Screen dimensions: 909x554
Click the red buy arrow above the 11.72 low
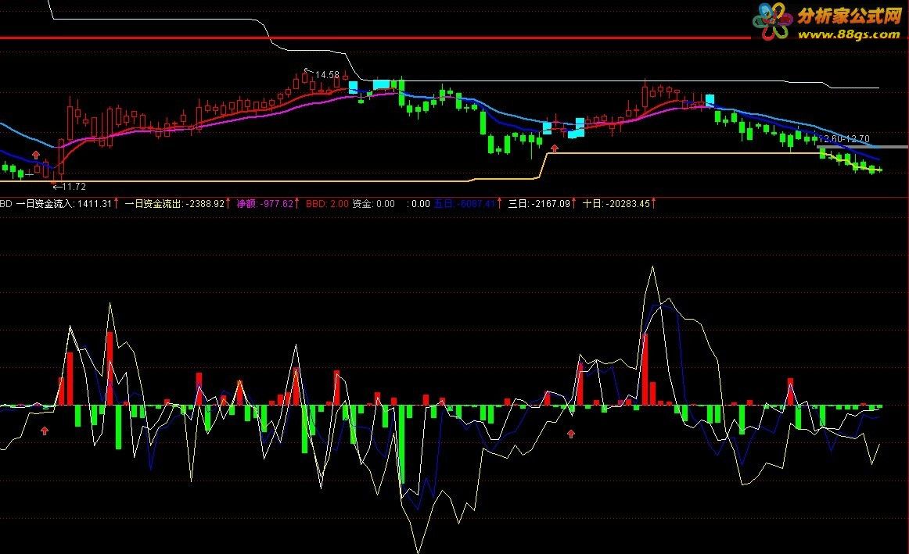pyautogui.click(x=36, y=155)
